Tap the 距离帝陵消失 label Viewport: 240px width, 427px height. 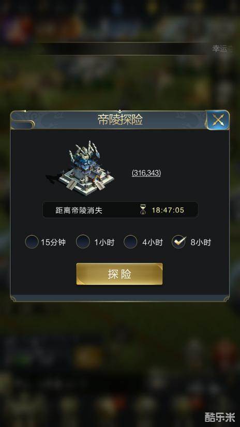coord(79,210)
